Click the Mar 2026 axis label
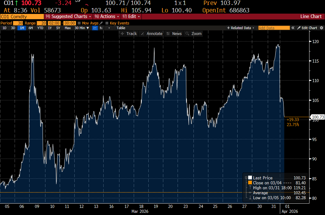The image size is (325, 215). click(140, 211)
